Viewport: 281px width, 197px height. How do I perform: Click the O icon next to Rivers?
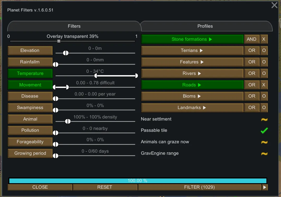tap(264, 73)
